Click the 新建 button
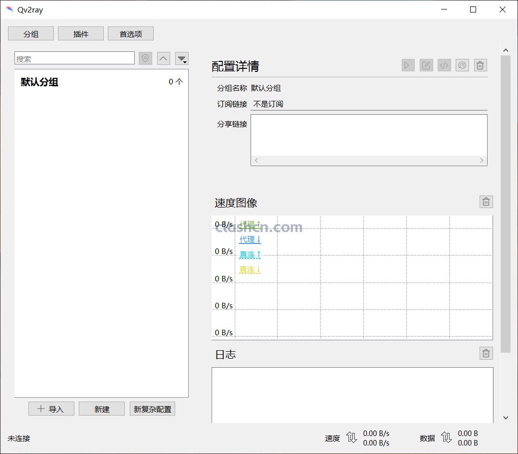The height and width of the screenshot is (454, 518). [102, 409]
